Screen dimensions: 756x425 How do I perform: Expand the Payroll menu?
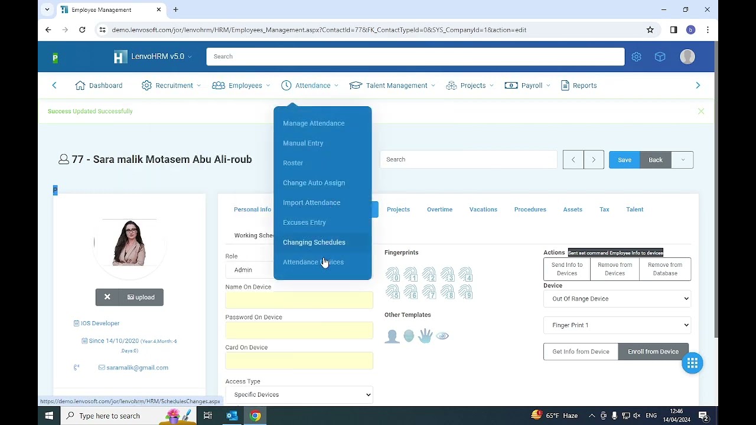pyautogui.click(x=527, y=86)
